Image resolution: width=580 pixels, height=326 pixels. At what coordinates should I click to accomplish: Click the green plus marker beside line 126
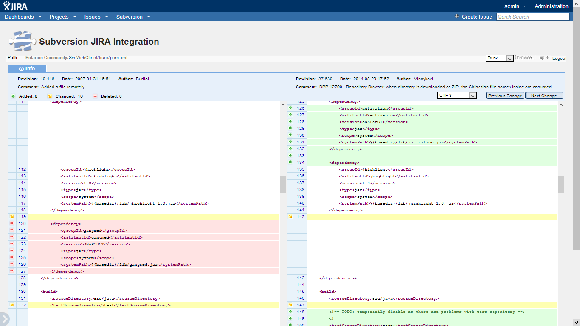290,108
